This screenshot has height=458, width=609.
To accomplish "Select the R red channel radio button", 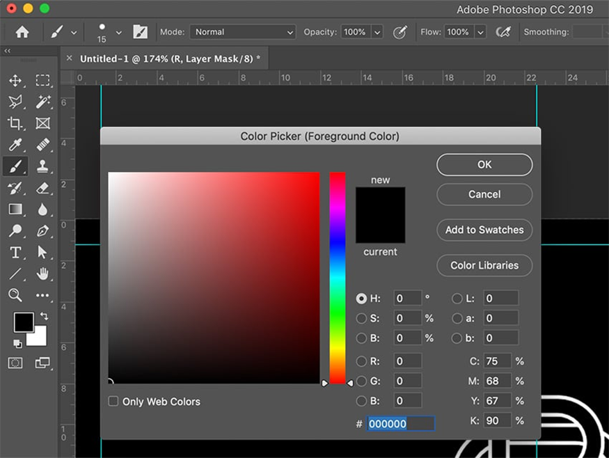I will (x=361, y=361).
